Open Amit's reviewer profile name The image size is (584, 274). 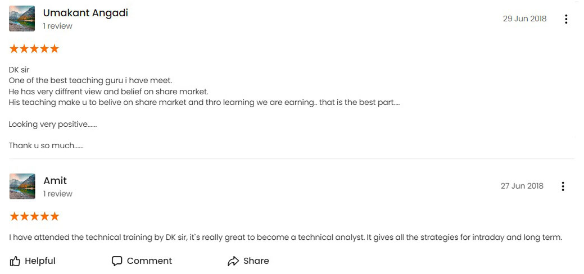(55, 181)
